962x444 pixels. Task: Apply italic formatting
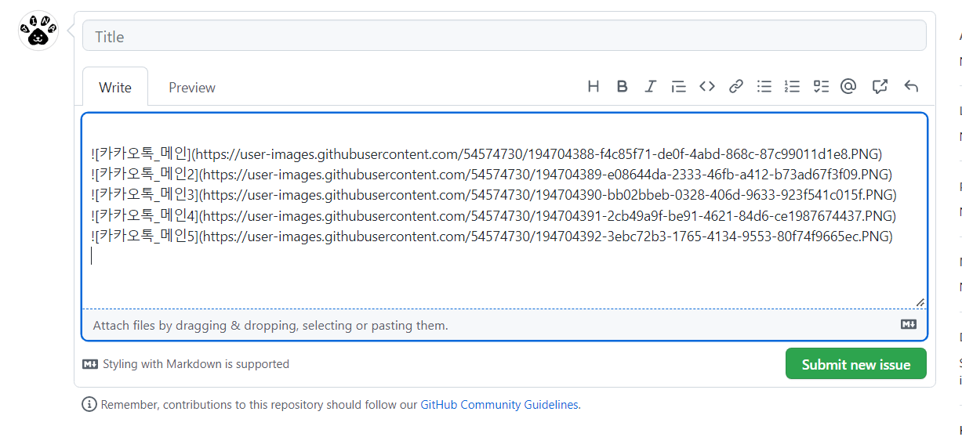[x=650, y=87]
